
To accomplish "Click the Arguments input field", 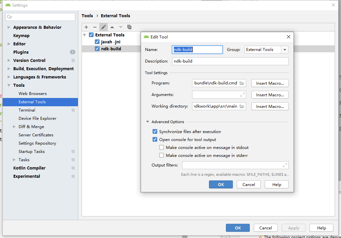I will 219,95.
